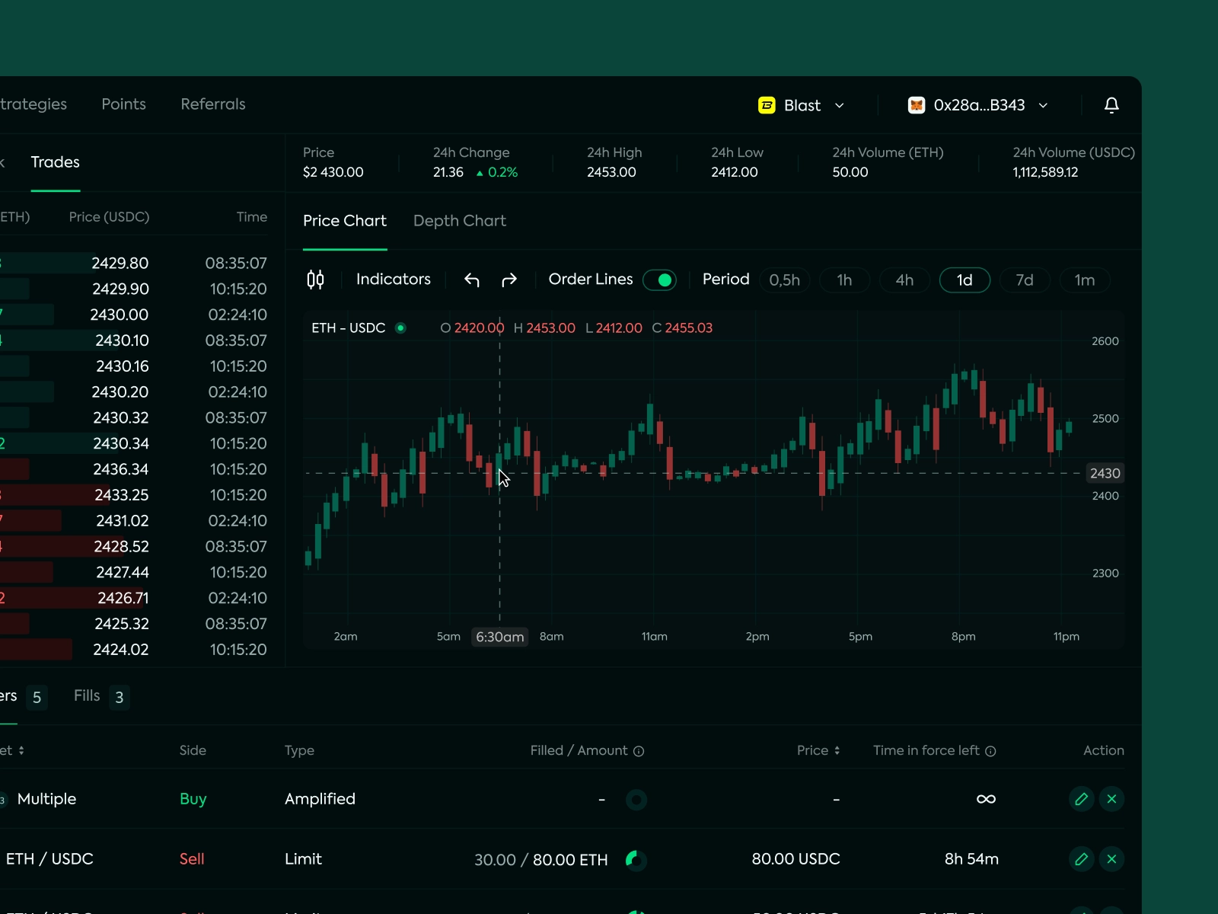Open the Points page
1218x914 pixels.
coord(123,104)
